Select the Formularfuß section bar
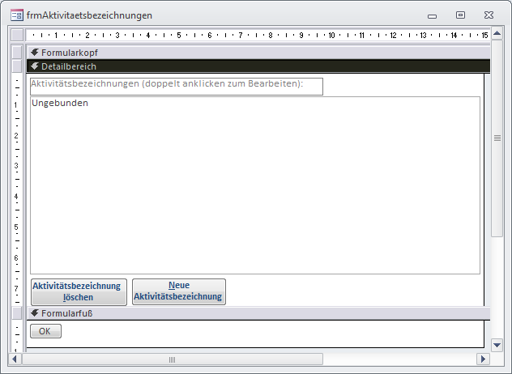The image size is (512, 374). [x=243, y=313]
